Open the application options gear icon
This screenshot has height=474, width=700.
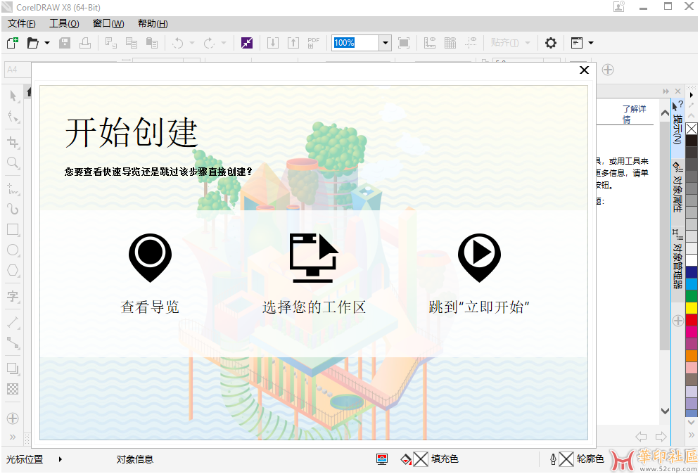(550, 43)
